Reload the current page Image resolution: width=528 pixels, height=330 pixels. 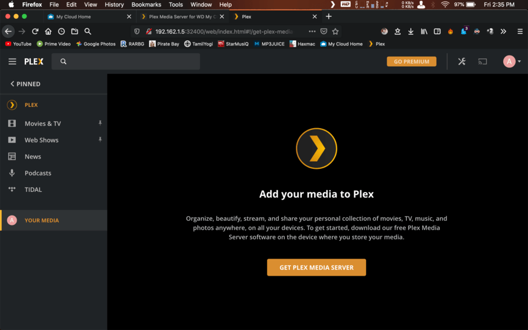(x=35, y=31)
